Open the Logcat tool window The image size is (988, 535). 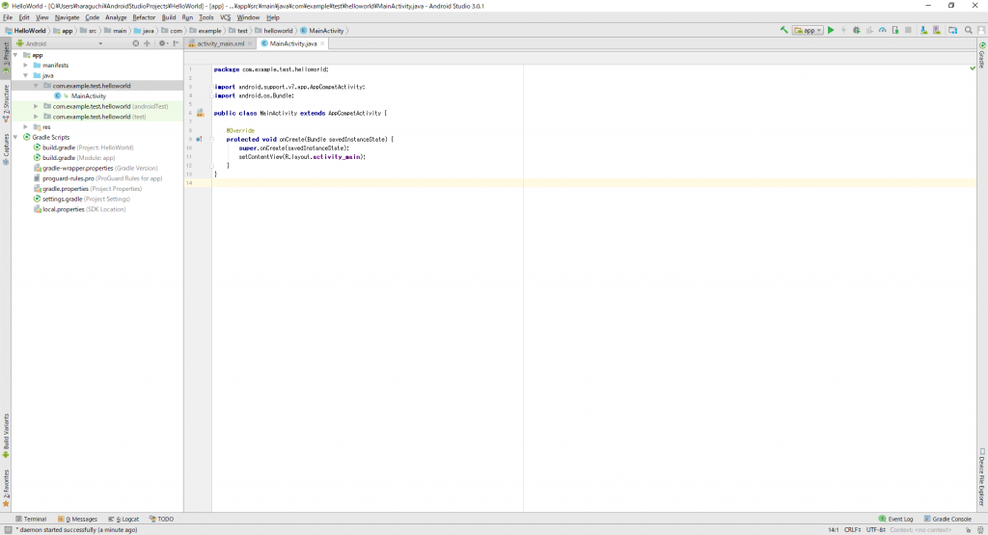tap(123, 520)
